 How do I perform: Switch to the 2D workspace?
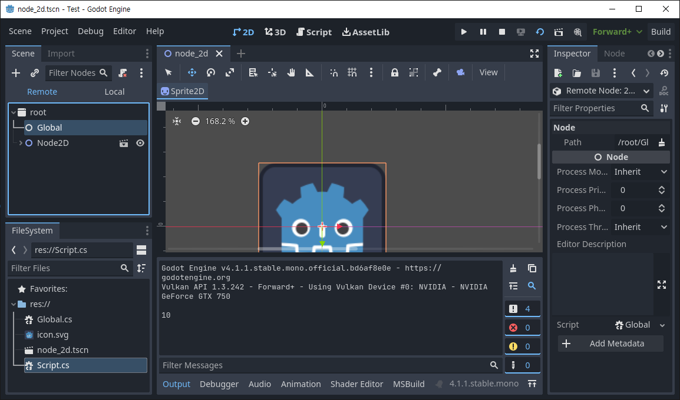coord(243,32)
